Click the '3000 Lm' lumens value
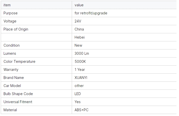 coord(82,53)
